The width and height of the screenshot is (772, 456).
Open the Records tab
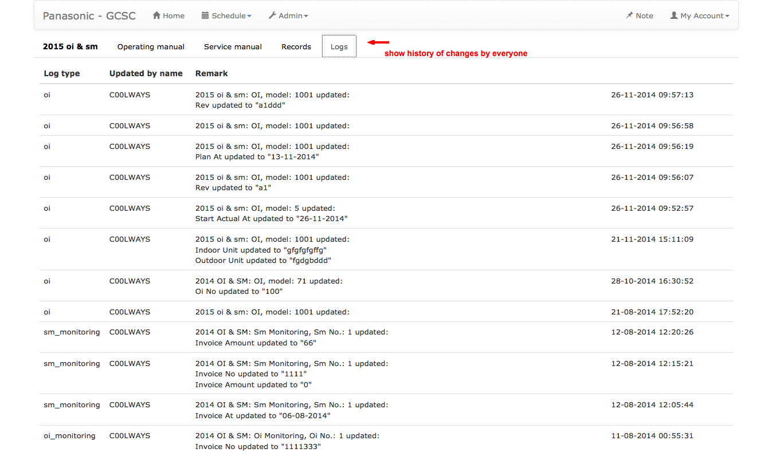(296, 47)
